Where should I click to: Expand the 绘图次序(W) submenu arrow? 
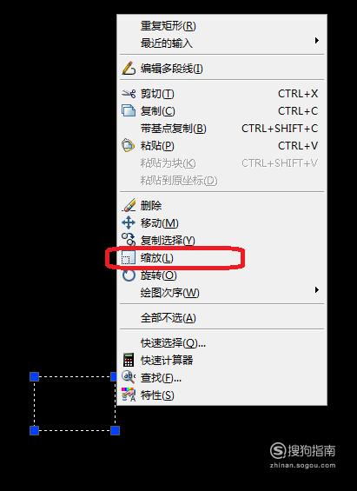pyautogui.click(x=317, y=289)
